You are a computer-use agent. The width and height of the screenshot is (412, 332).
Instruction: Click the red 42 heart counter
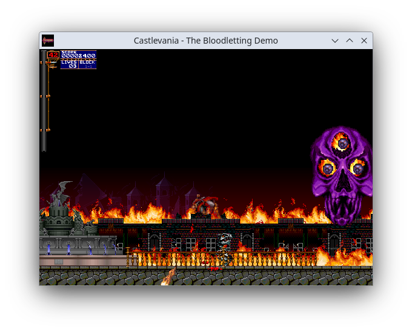53,55
